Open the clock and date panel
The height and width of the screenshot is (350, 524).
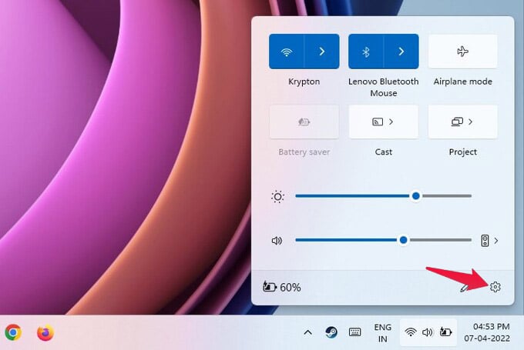click(487, 332)
